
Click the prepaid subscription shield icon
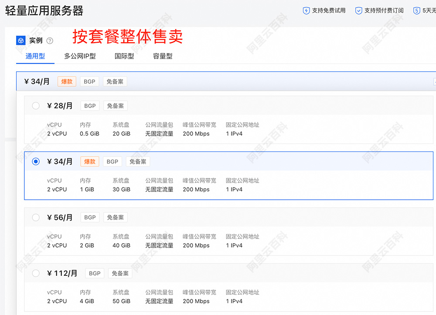pos(359,11)
